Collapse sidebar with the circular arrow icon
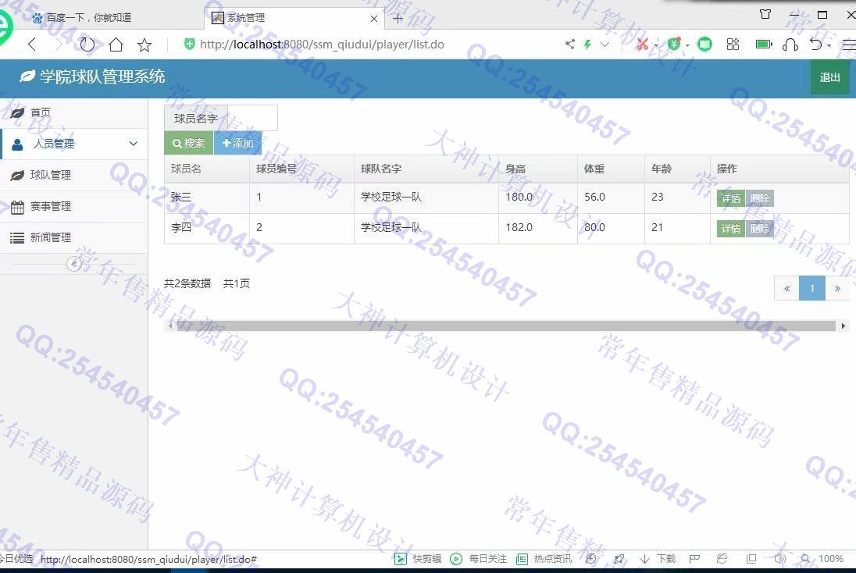Image resolution: width=856 pixels, height=573 pixels. coord(75,264)
